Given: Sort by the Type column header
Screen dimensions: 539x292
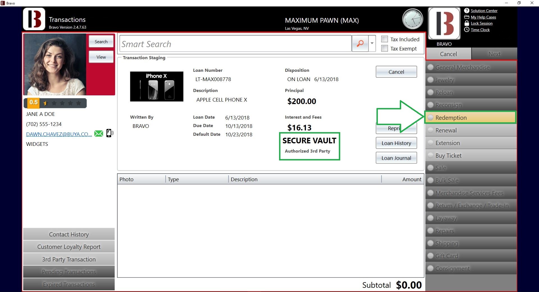Looking at the screenshot, I should click(197, 179).
